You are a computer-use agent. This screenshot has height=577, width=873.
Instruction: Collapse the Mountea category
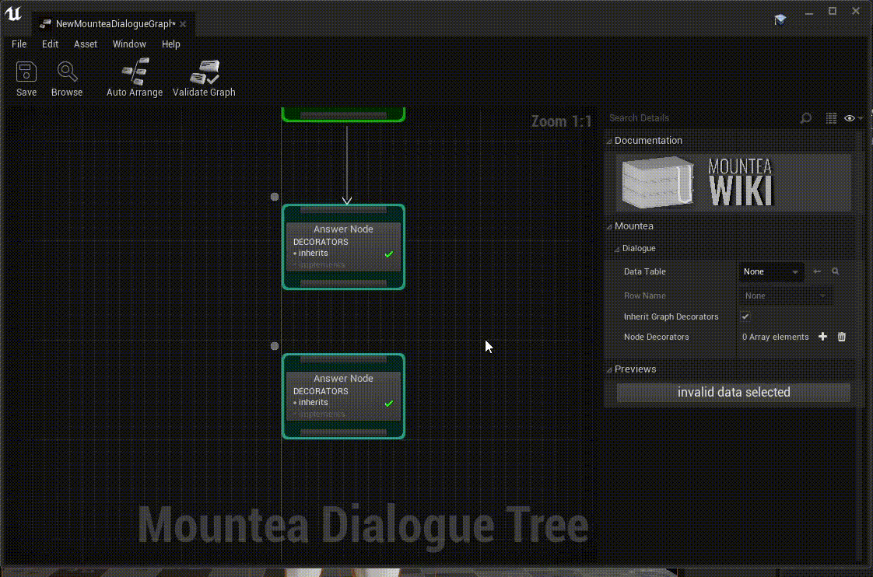coord(609,226)
